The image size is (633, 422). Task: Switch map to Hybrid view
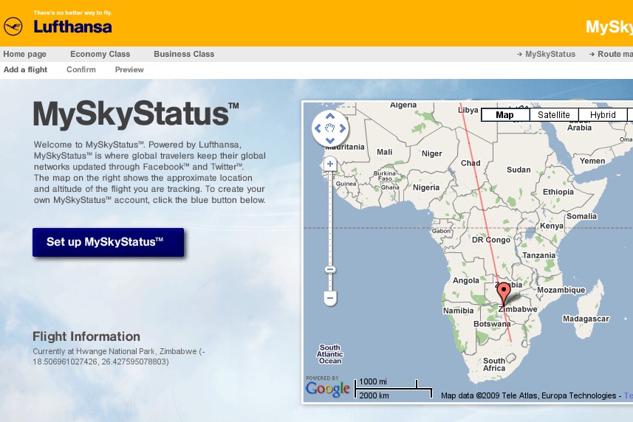pyautogui.click(x=603, y=115)
